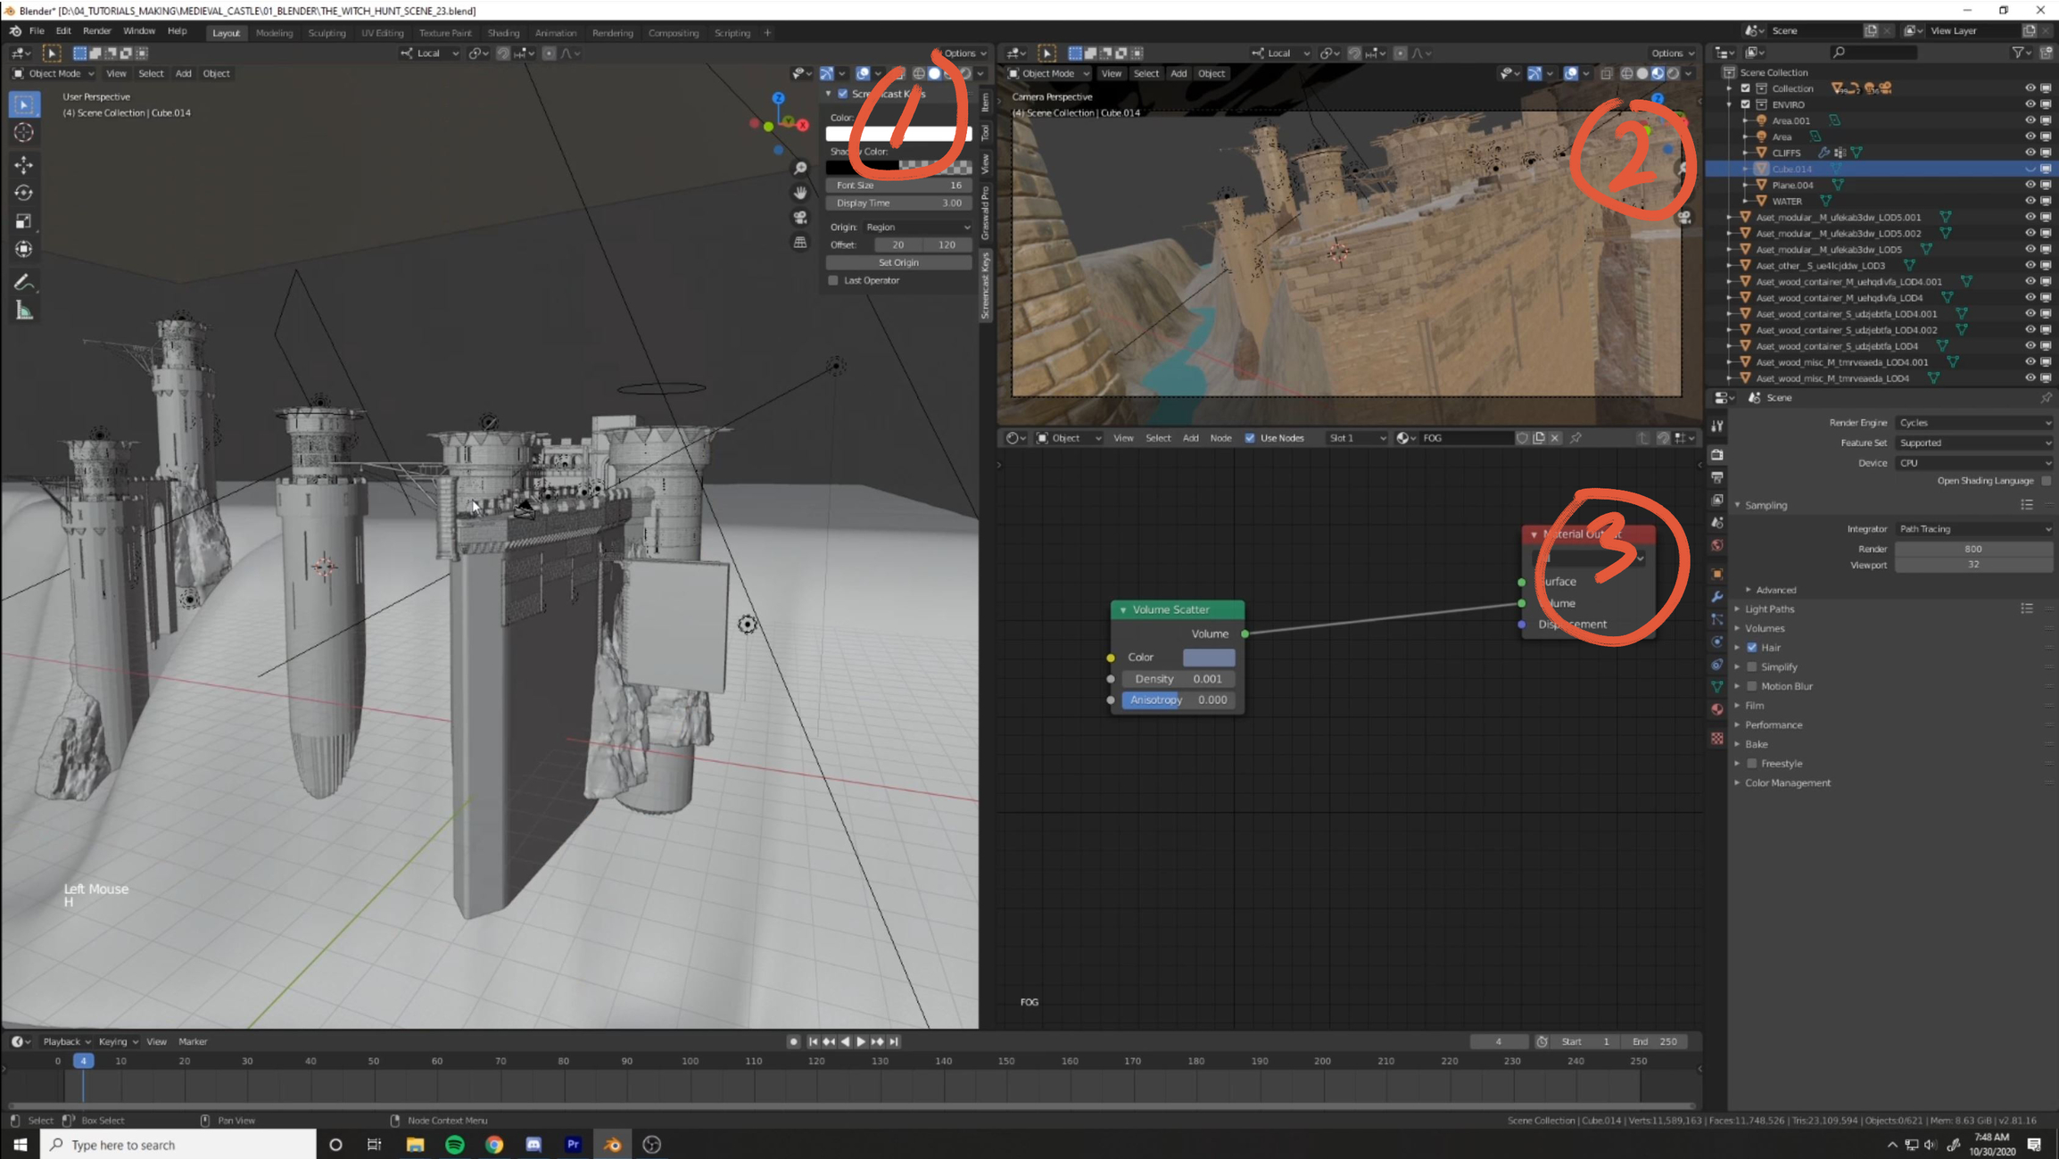Image resolution: width=2059 pixels, height=1159 pixels.
Task: Open the Texture properties checker tab
Action: (1717, 738)
